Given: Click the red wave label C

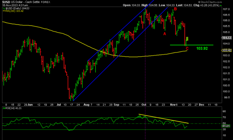Looking at the screenshot, I should [187, 49].
